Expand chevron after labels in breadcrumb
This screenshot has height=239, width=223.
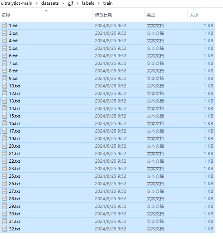coord(99,3)
